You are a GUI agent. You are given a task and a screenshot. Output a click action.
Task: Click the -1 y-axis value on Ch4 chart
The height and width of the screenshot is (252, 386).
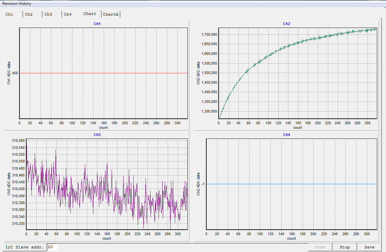(x=203, y=184)
